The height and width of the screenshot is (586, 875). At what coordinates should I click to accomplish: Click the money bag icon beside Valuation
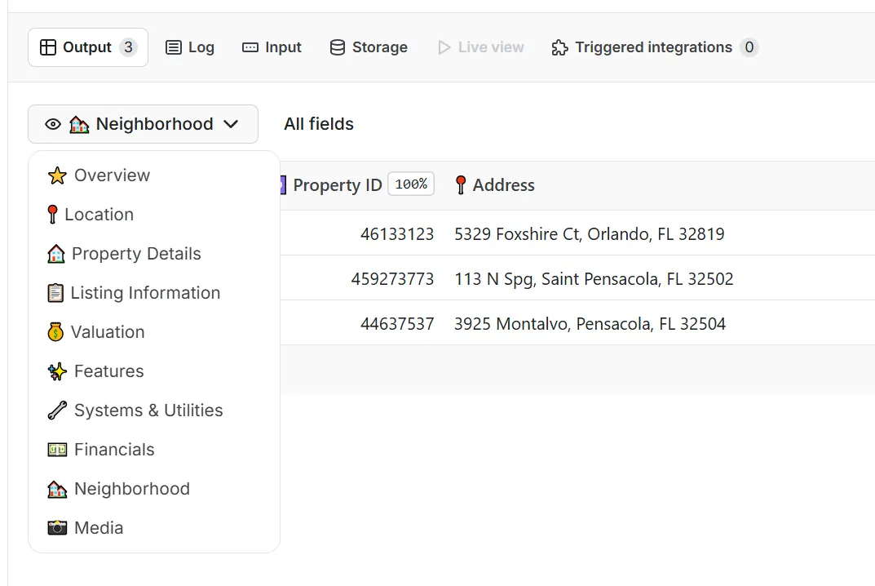tap(55, 331)
